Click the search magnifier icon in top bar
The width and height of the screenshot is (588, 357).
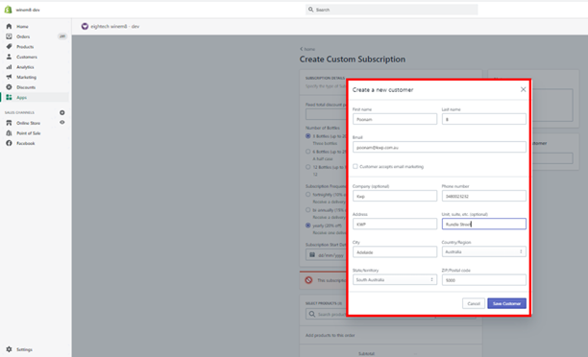(x=310, y=10)
